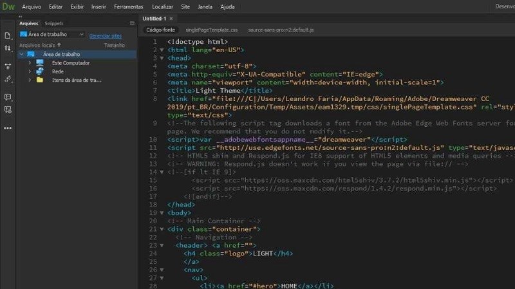
Task: Click the desktop icon beside the Área de trabalho row
Action: [31, 54]
